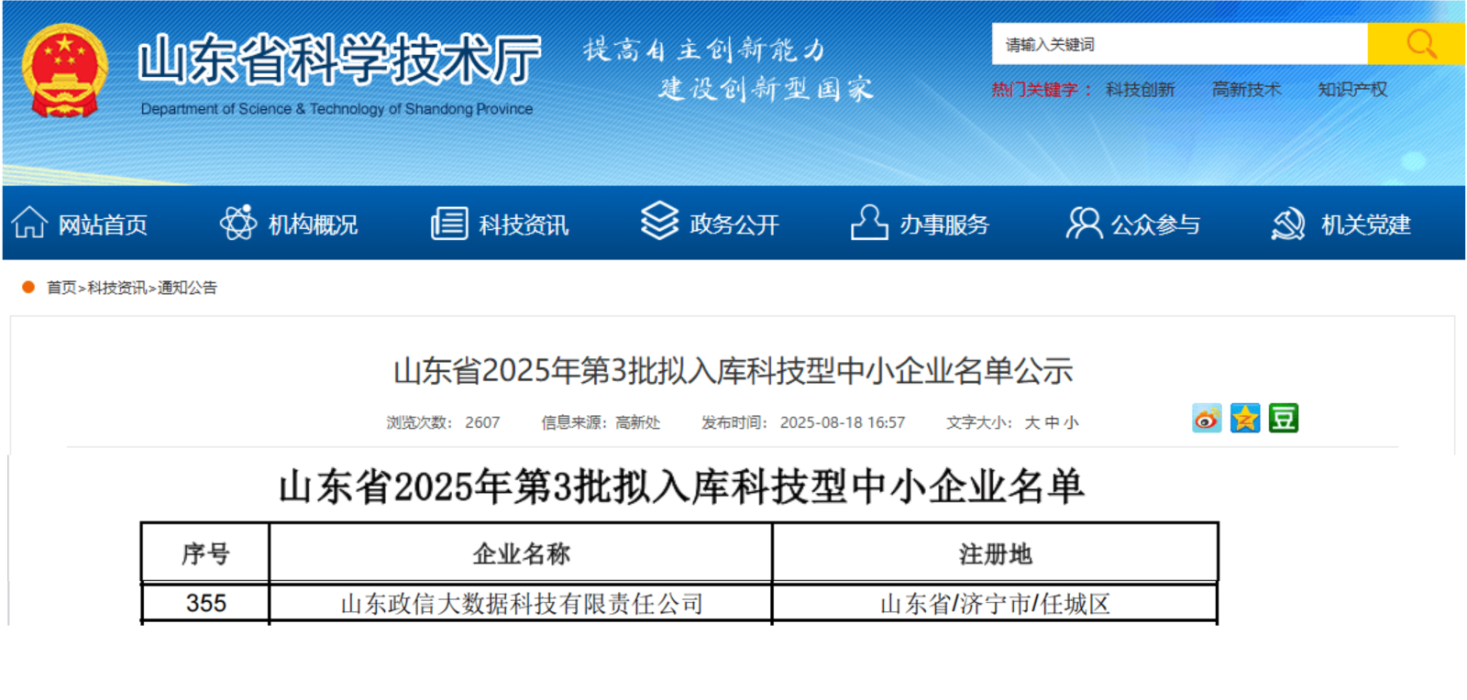Open the 科技资讯 navigation menu

[523, 224]
